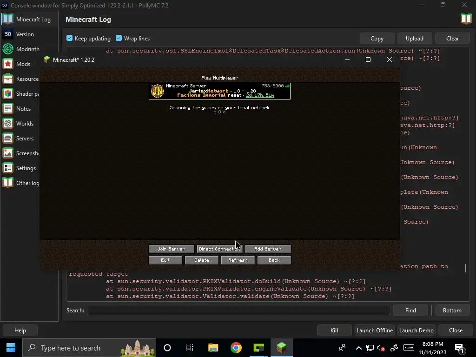Open the notification center icon

[x=459, y=348]
